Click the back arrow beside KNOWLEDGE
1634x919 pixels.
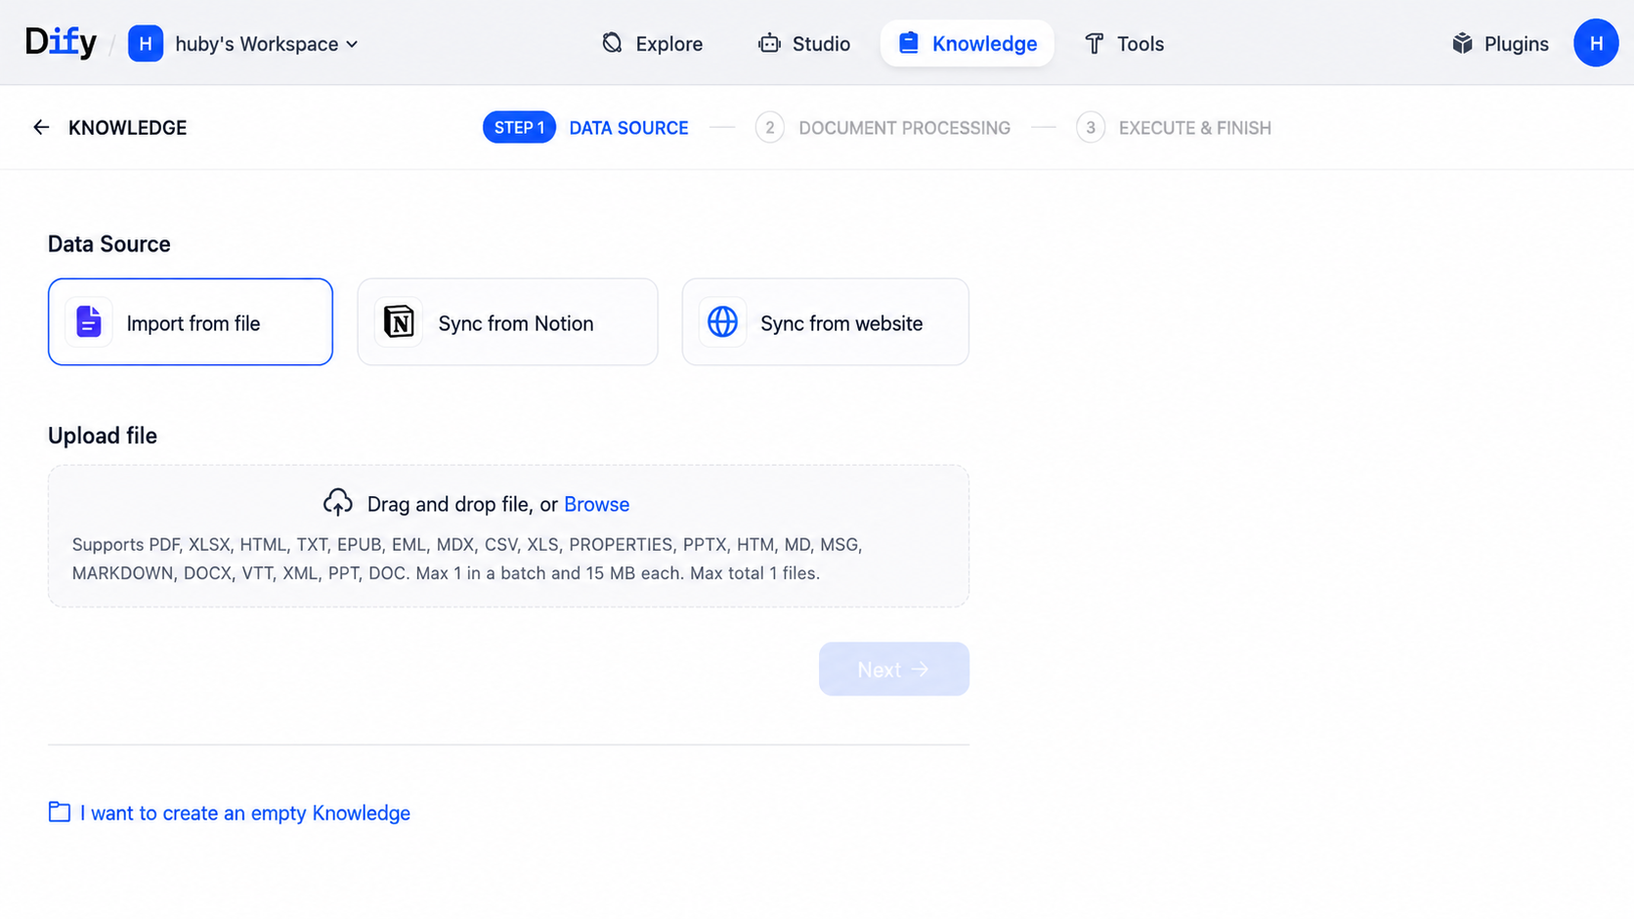click(x=41, y=127)
